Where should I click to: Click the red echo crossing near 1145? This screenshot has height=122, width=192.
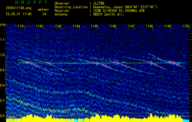coord(98,63)
